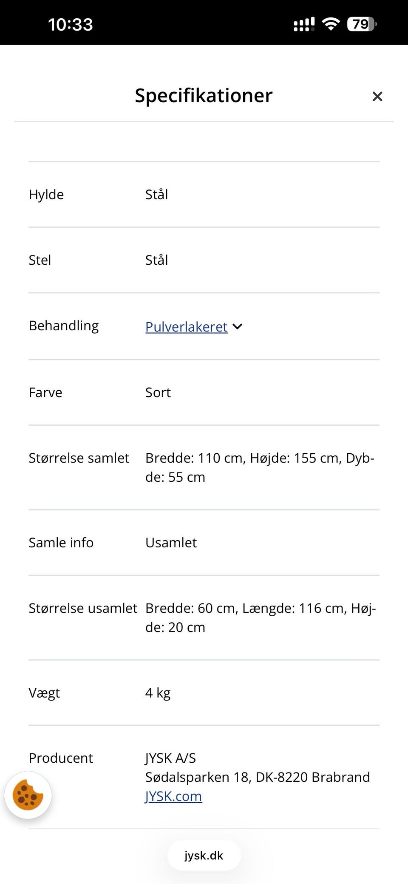Tap the battery indicator in status bar
This screenshot has height=884, width=408.
click(x=361, y=24)
